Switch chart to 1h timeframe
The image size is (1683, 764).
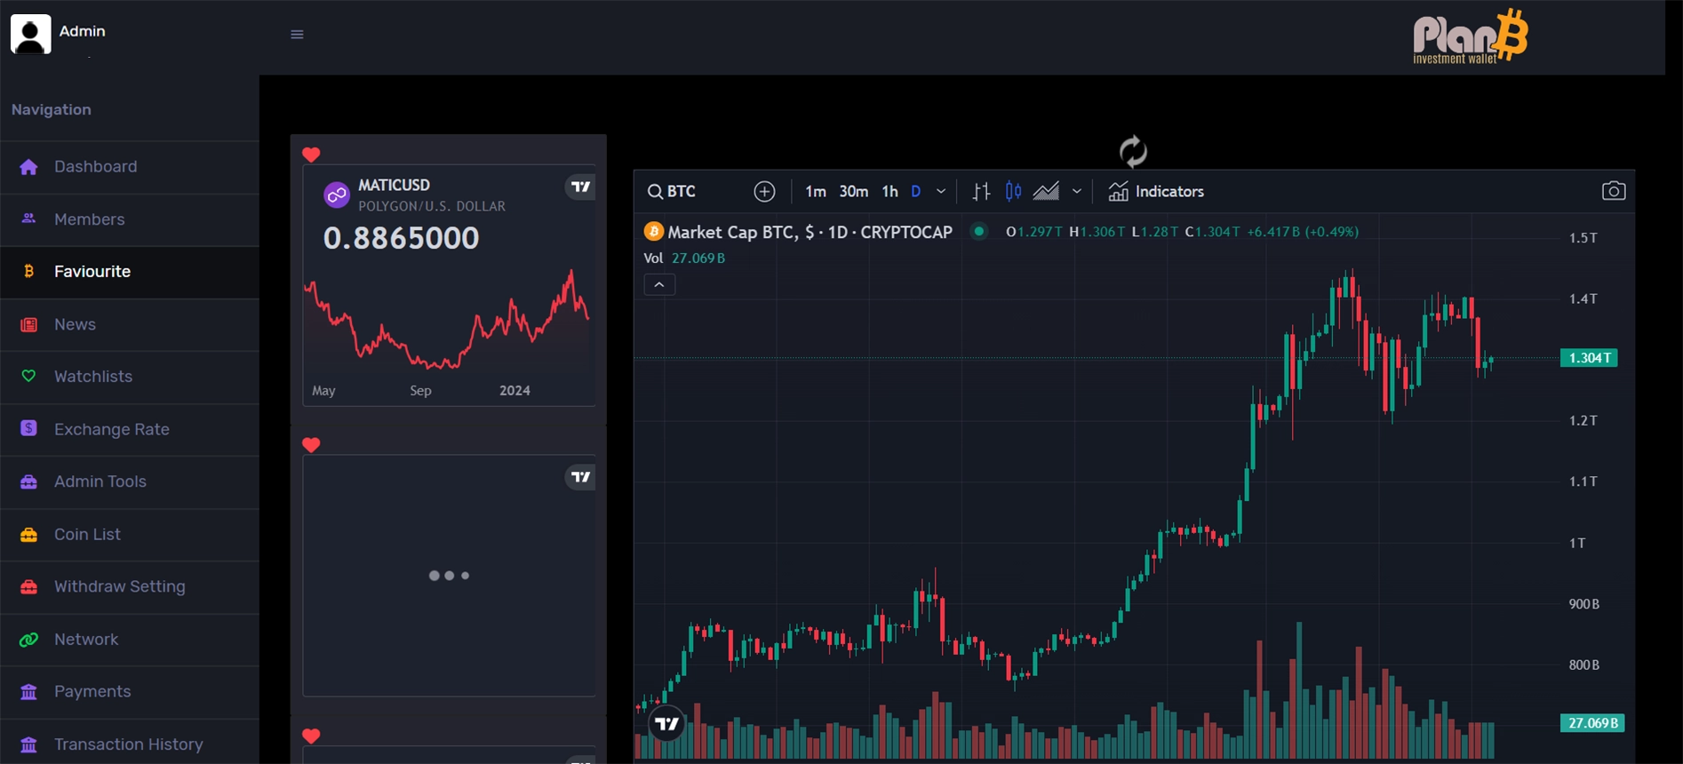click(889, 191)
